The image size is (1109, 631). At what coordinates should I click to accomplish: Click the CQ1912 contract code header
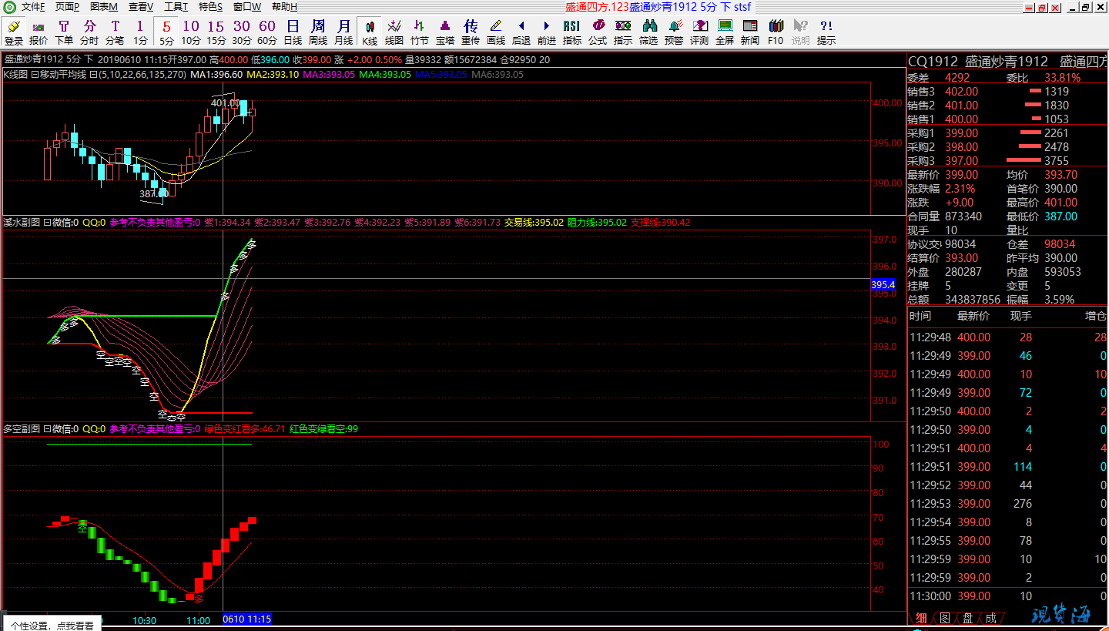tap(933, 62)
